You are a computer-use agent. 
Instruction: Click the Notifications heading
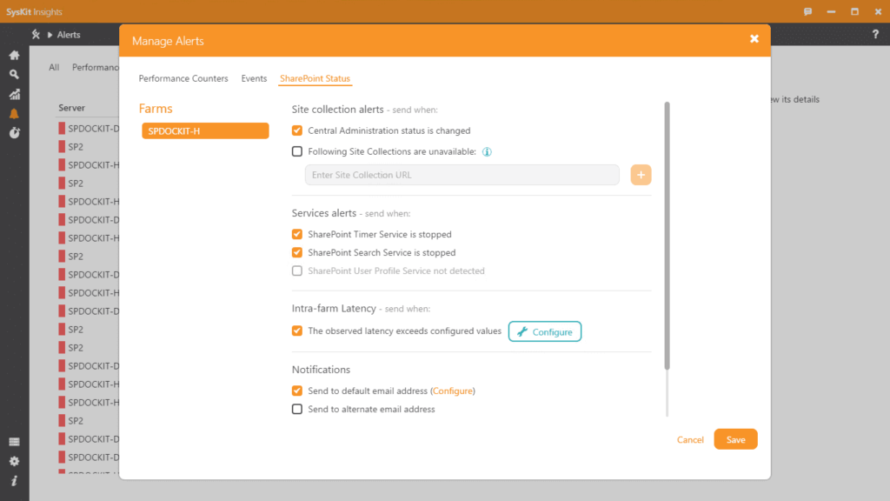(321, 369)
